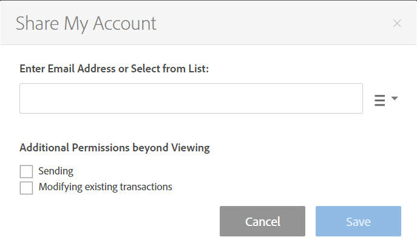
Task: Close the Share My Account dialog
Action: click(x=397, y=24)
